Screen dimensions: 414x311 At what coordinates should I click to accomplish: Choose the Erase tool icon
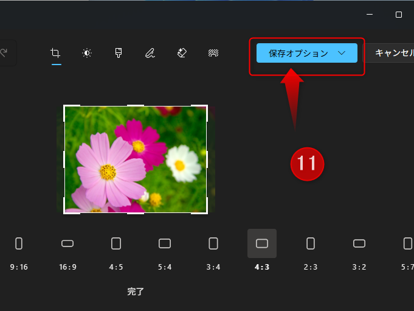(x=182, y=53)
